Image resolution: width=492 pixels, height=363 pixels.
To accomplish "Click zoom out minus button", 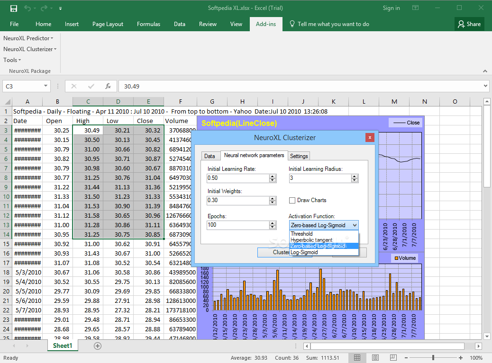I will point(406,358).
